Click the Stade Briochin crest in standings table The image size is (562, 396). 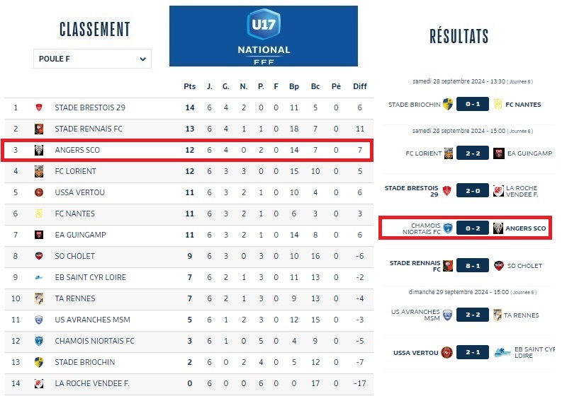click(39, 362)
